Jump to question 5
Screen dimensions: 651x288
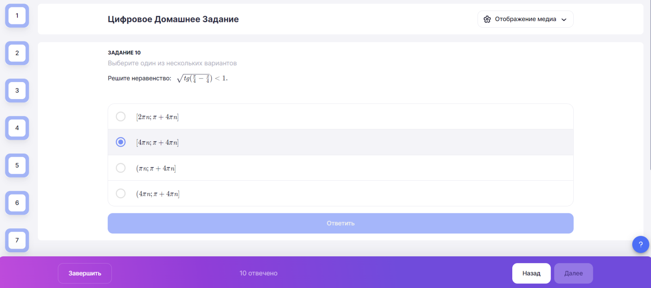pyautogui.click(x=17, y=165)
